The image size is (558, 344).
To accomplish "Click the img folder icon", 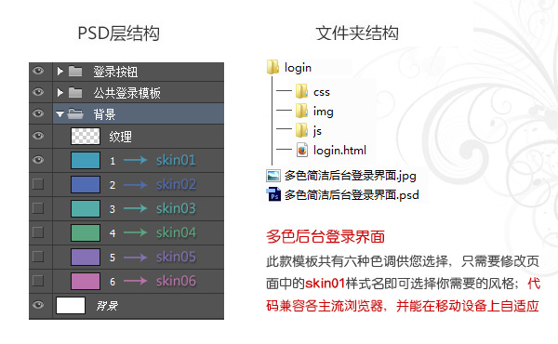I will click(301, 111).
